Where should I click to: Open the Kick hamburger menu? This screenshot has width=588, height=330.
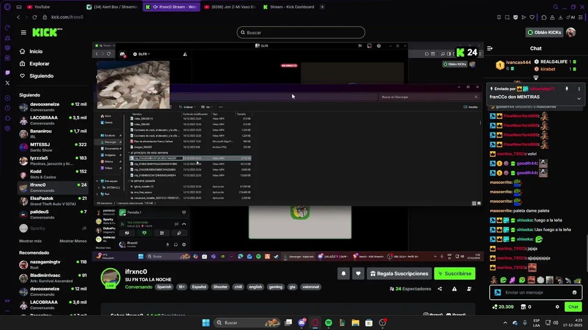pyautogui.click(x=23, y=33)
